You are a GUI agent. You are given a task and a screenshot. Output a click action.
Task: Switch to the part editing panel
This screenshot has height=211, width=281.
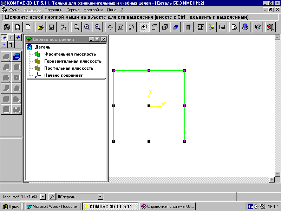(4, 38)
